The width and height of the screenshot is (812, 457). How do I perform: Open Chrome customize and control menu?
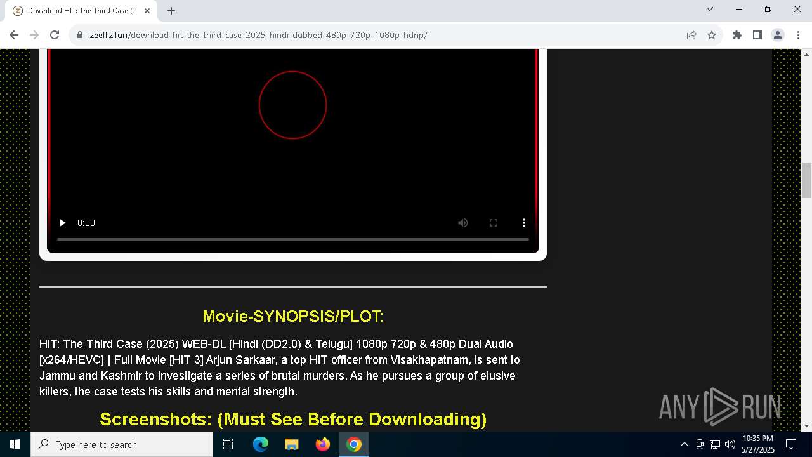coord(798,35)
